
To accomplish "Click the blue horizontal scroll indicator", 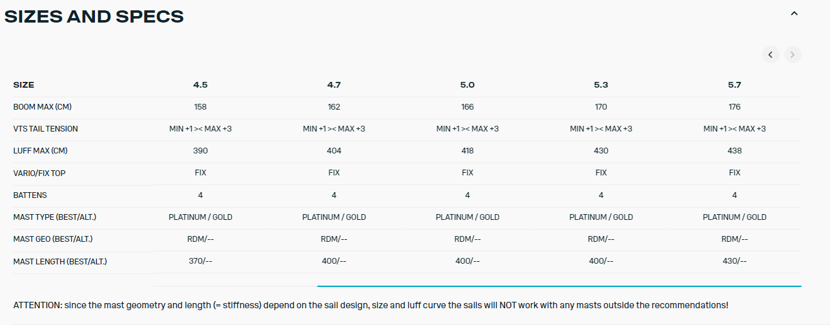I will point(559,286).
